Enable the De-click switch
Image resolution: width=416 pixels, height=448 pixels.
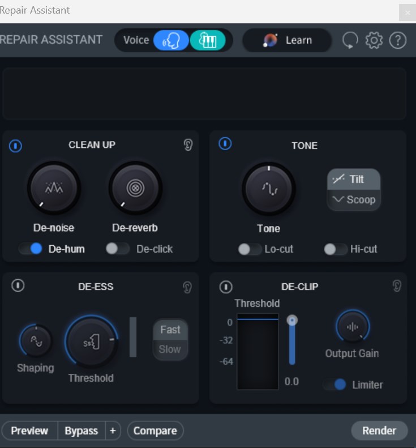click(117, 249)
